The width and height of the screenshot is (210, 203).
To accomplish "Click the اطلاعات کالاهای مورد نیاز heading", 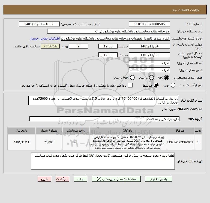I will 182,109.
